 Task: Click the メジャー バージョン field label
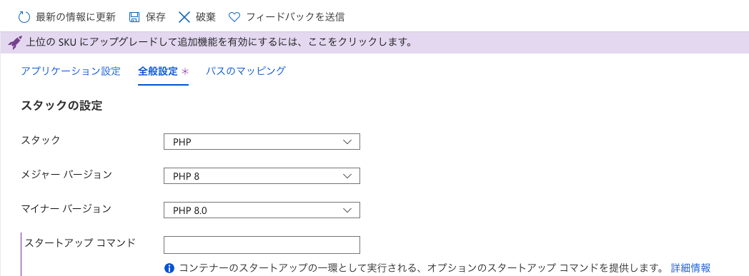pos(66,175)
